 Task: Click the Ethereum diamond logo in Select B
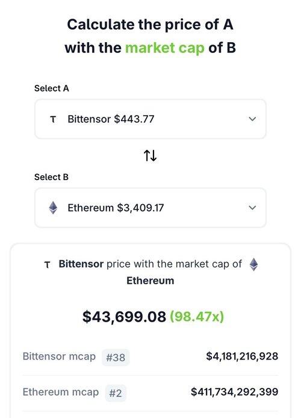click(53, 208)
